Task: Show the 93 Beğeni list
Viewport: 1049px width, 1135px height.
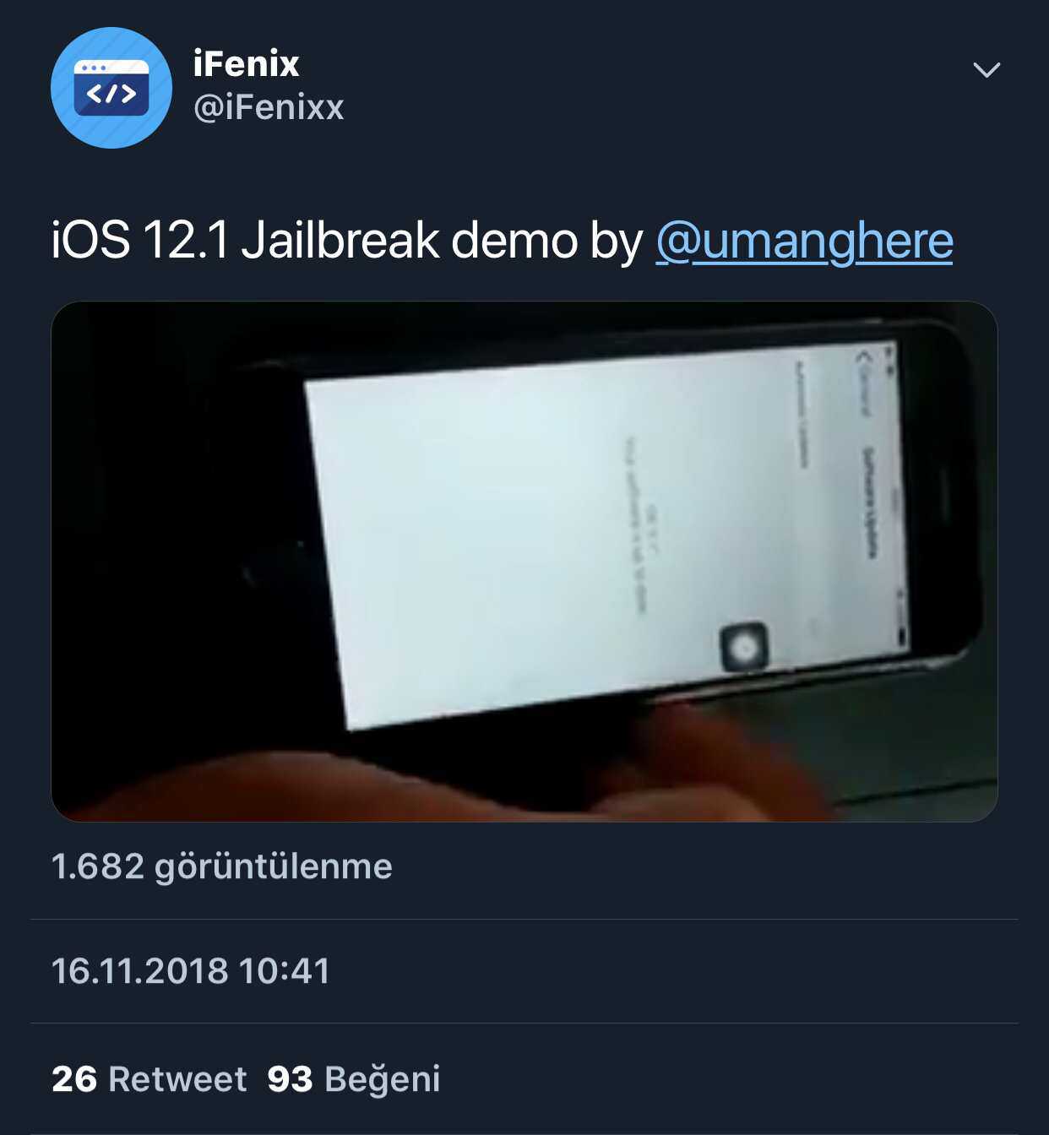Action: [x=354, y=1078]
